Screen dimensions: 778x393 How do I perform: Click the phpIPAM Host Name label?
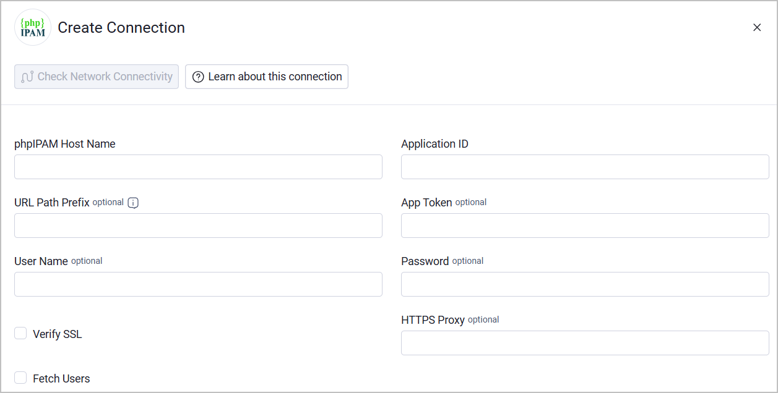[x=65, y=144]
